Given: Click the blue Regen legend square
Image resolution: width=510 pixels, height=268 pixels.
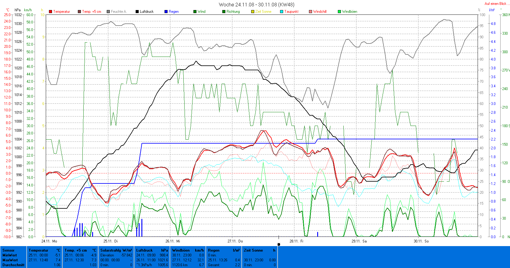Looking at the screenshot, I should [166, 12].
